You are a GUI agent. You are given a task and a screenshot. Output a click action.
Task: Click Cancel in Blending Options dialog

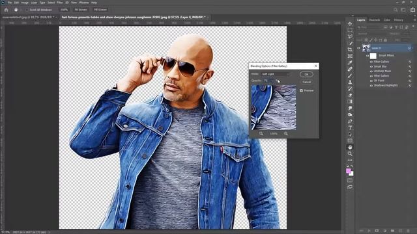click(x=306, y=82)
